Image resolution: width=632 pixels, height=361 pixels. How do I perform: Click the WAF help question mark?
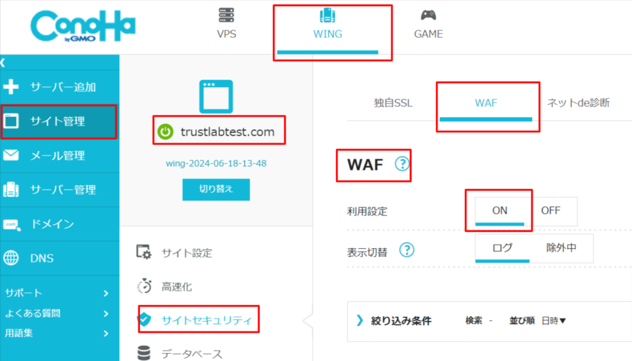pos(402,164)
